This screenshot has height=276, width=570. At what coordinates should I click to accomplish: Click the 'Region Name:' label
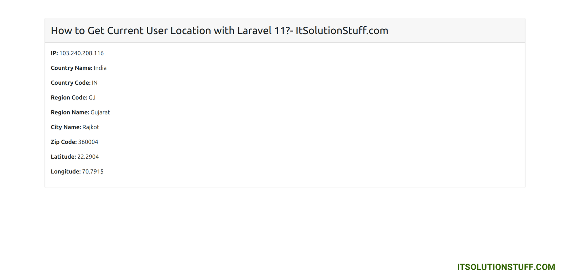(x=70, y=112)
